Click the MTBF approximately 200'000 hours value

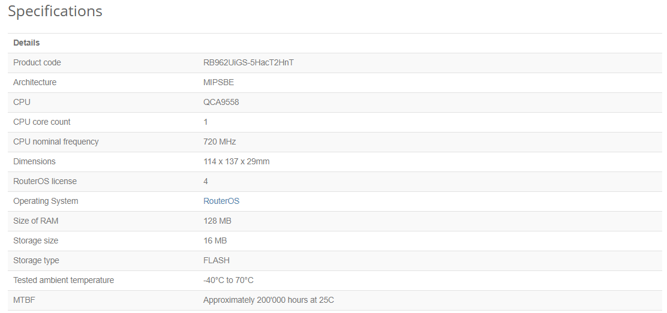pyautogui.click(x=268, y=300)
